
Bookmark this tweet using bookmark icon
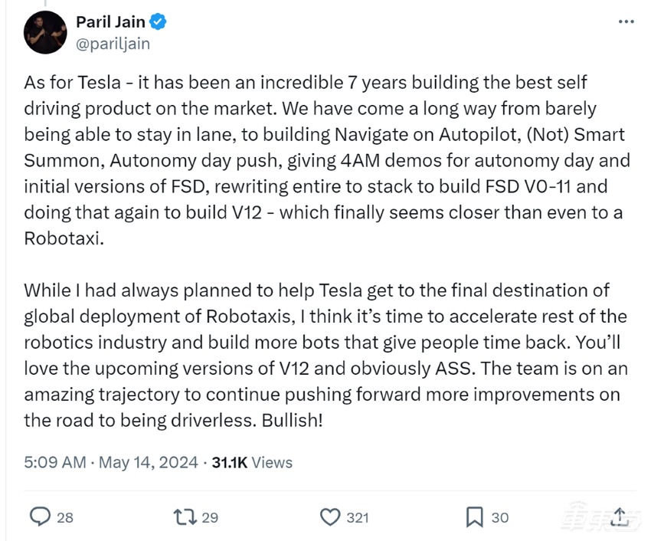476,517
